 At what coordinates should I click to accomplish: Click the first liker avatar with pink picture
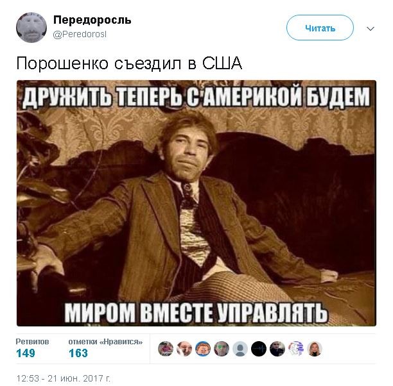[166, 349]
